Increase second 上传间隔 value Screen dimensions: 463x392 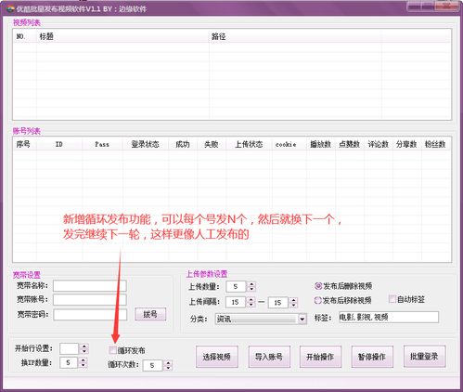coord(294,300)
